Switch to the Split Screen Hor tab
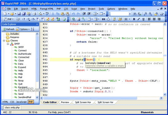This screenshot has width=168, height=115. [83, 102]
